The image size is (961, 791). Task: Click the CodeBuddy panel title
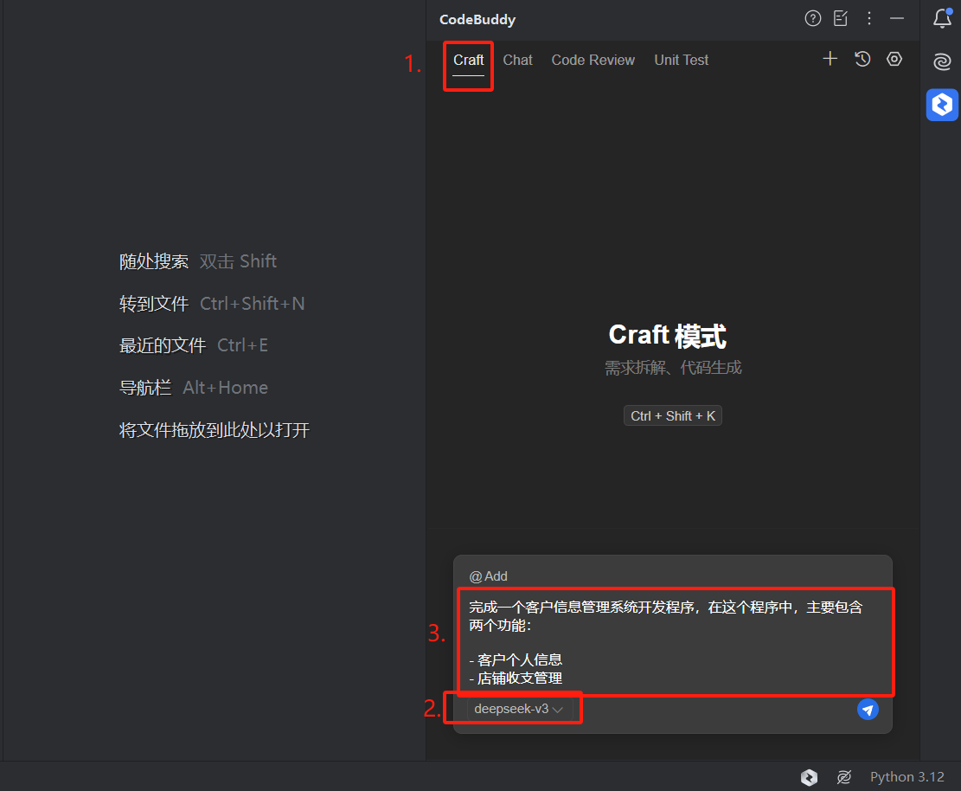click(477, 20)
